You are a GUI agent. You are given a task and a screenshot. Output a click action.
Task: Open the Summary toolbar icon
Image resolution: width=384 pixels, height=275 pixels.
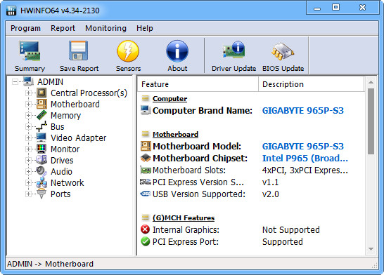(x=30, y=51)
